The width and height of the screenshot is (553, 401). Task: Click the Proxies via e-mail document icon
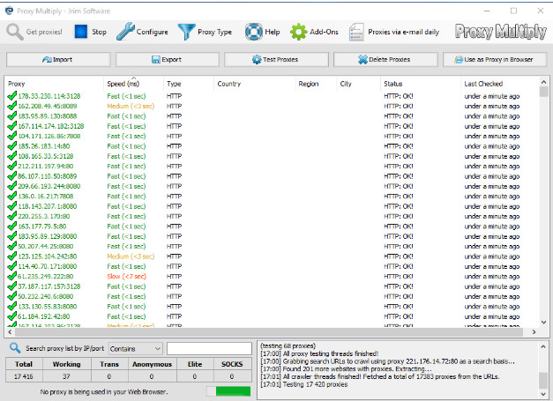coord(356,32)
